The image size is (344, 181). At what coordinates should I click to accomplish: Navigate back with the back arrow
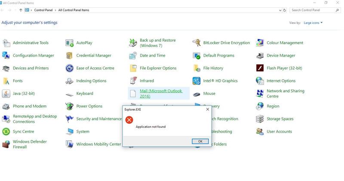(x=3, y=10)
